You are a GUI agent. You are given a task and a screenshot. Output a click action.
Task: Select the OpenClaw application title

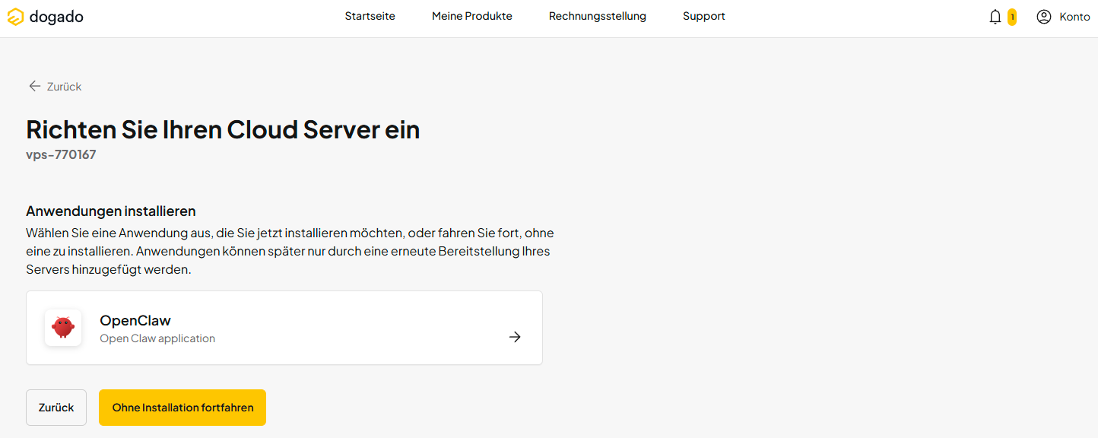click(135, 321)
